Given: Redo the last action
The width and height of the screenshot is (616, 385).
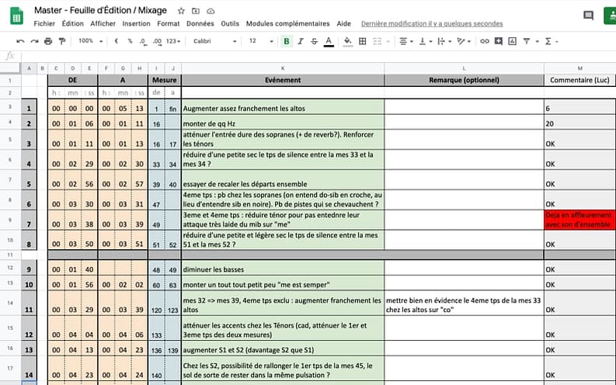Looking at the screenshot, I should point(35,41).
